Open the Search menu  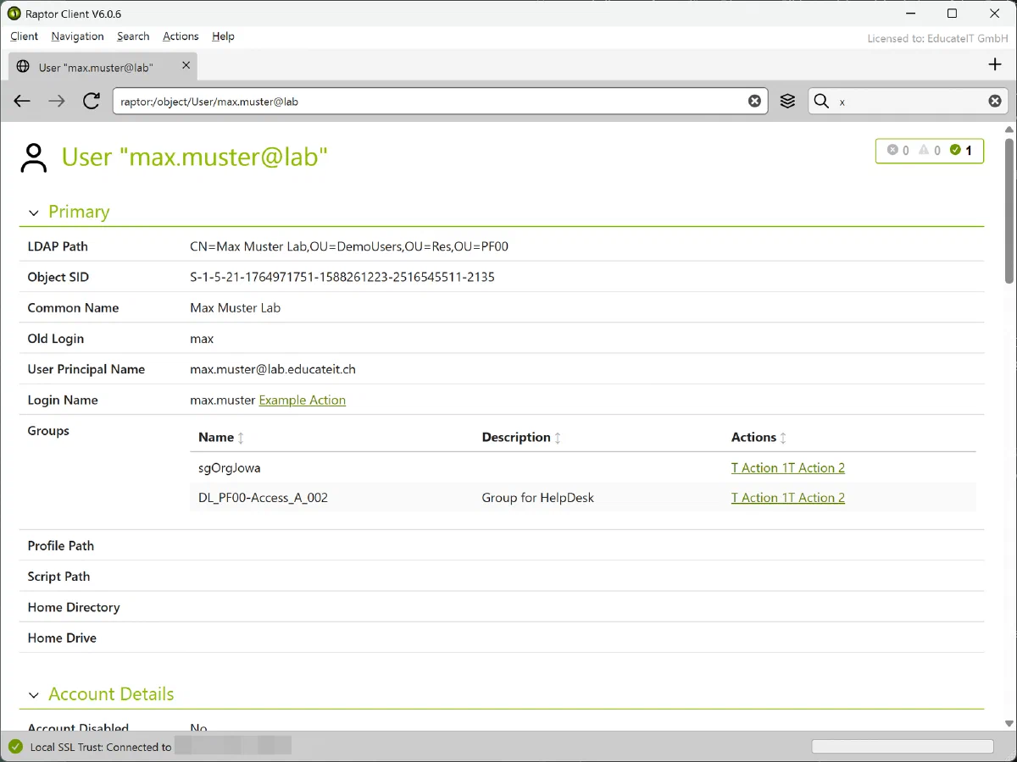click(133, 36)
